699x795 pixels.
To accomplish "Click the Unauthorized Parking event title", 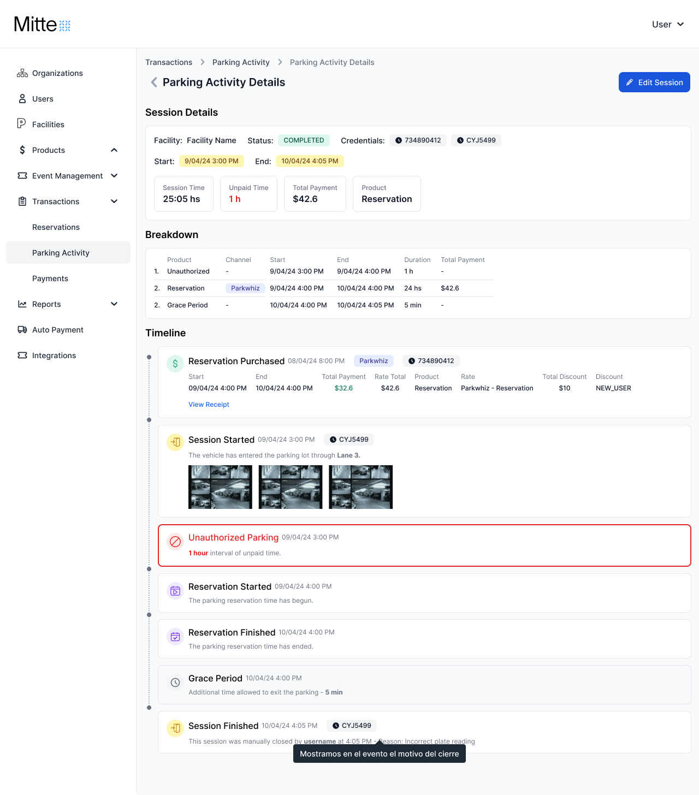I will click(233, 537).
